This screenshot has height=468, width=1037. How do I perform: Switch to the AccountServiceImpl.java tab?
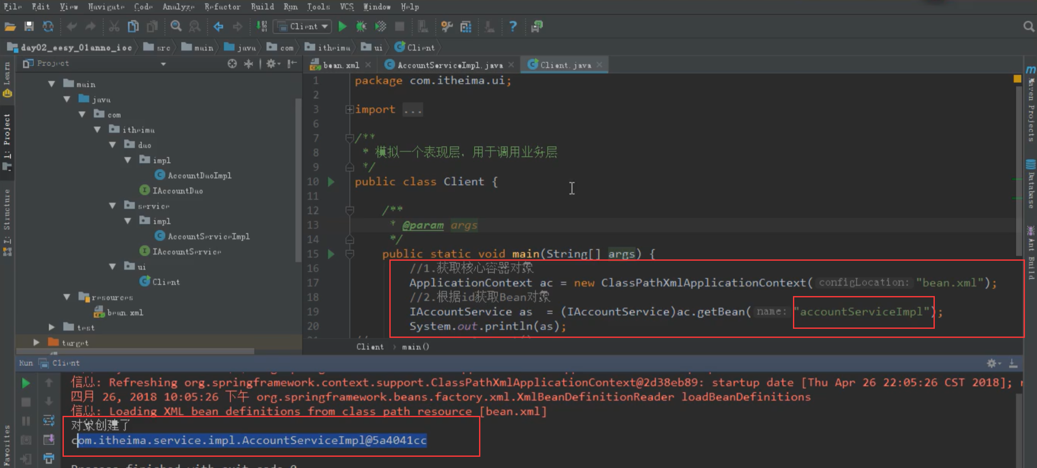point(450,65)
